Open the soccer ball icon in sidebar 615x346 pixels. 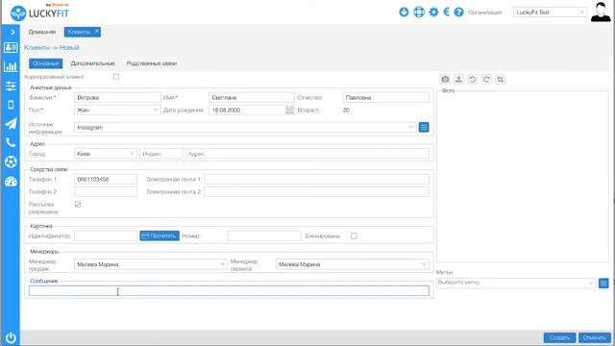pos(11,161)
